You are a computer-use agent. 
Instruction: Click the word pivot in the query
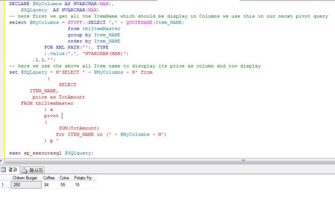(x=51, y=116)
